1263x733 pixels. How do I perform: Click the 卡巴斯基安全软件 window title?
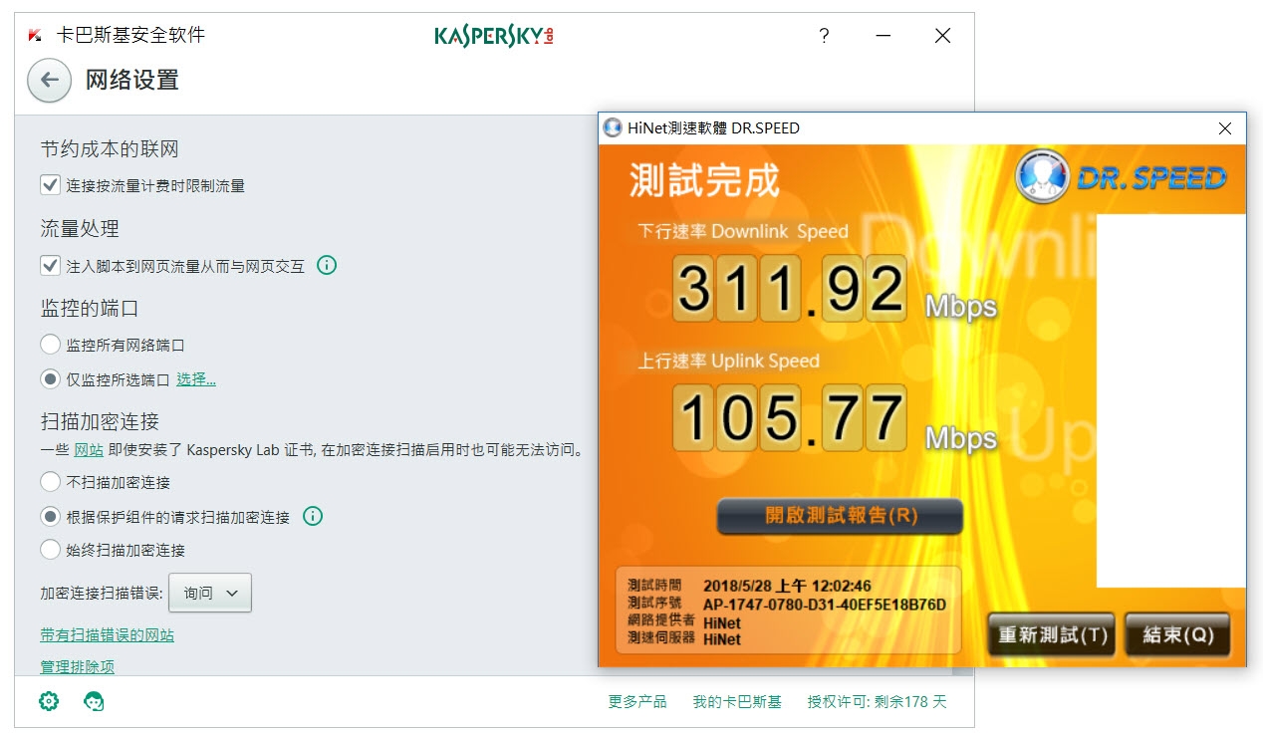tap(130, 36)
